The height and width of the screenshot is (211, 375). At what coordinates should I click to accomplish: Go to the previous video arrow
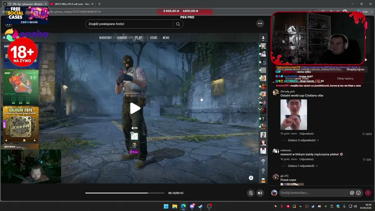(x=260, y=98)
